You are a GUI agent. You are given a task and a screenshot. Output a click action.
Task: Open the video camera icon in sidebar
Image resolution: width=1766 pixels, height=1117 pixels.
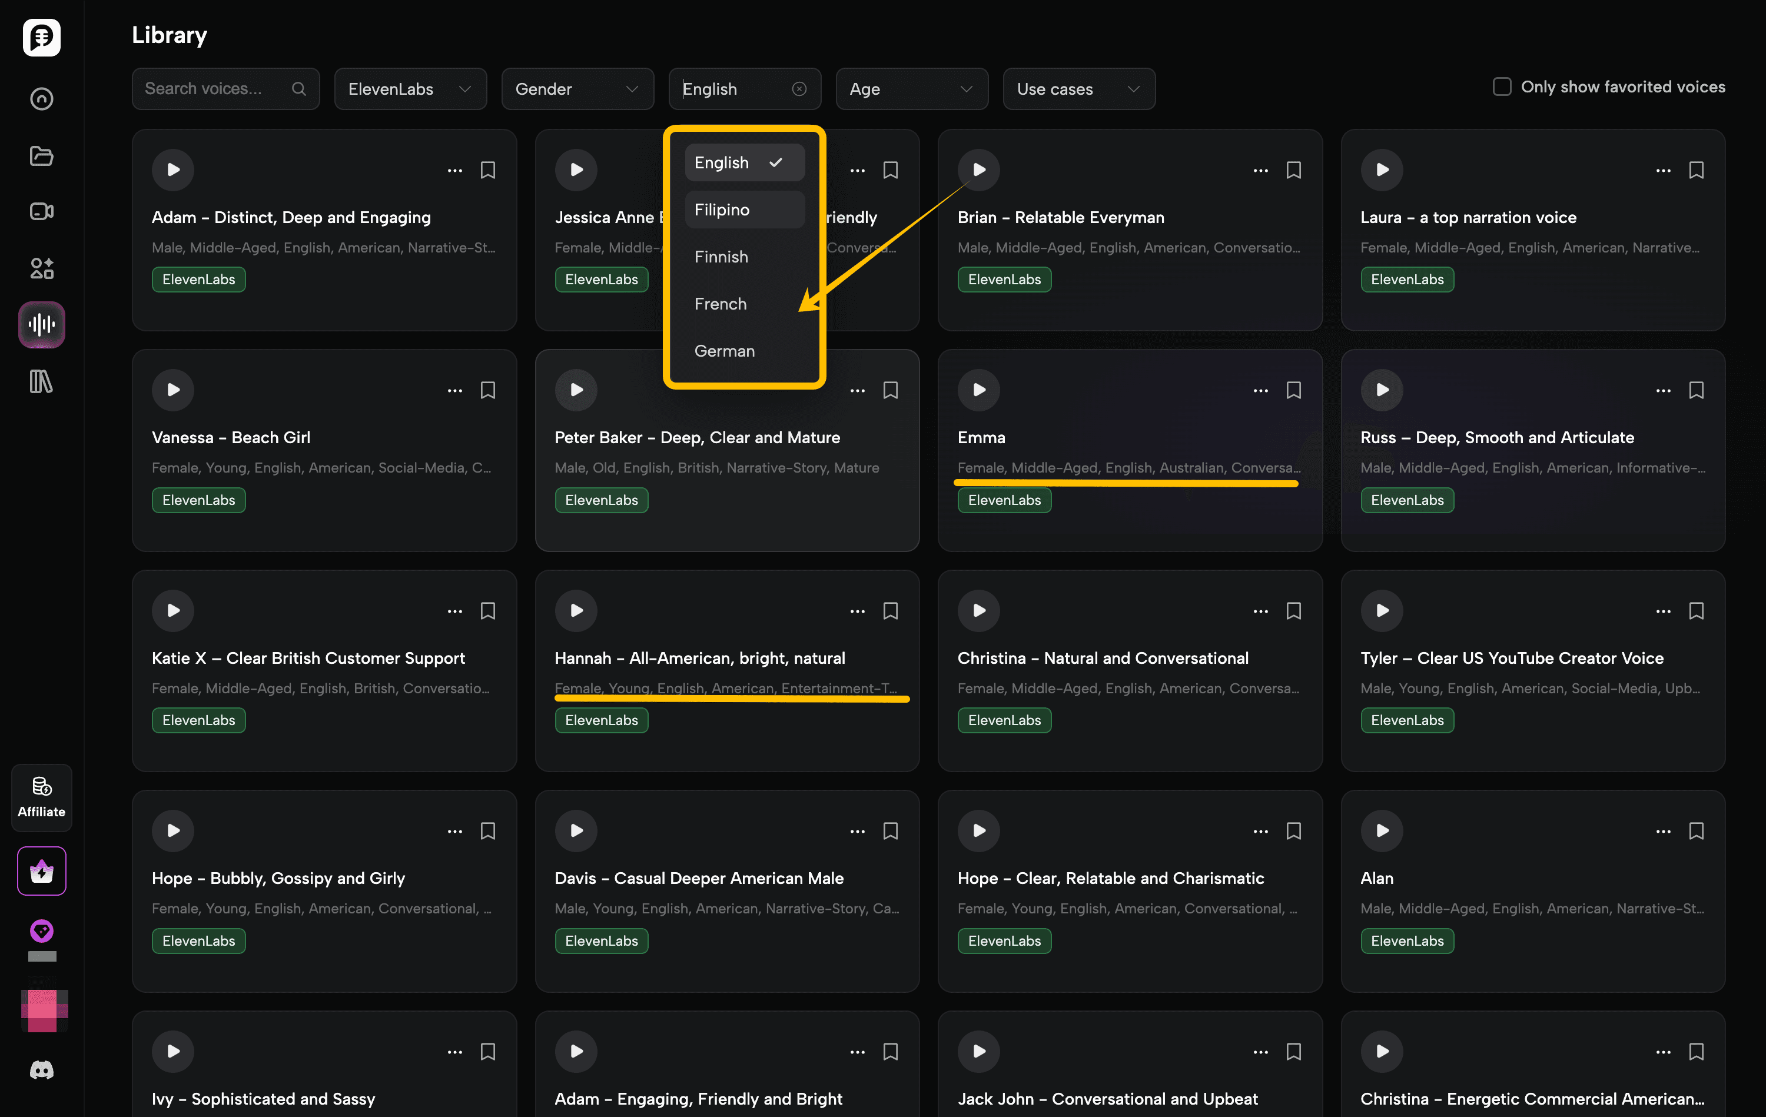click(41, 211)
